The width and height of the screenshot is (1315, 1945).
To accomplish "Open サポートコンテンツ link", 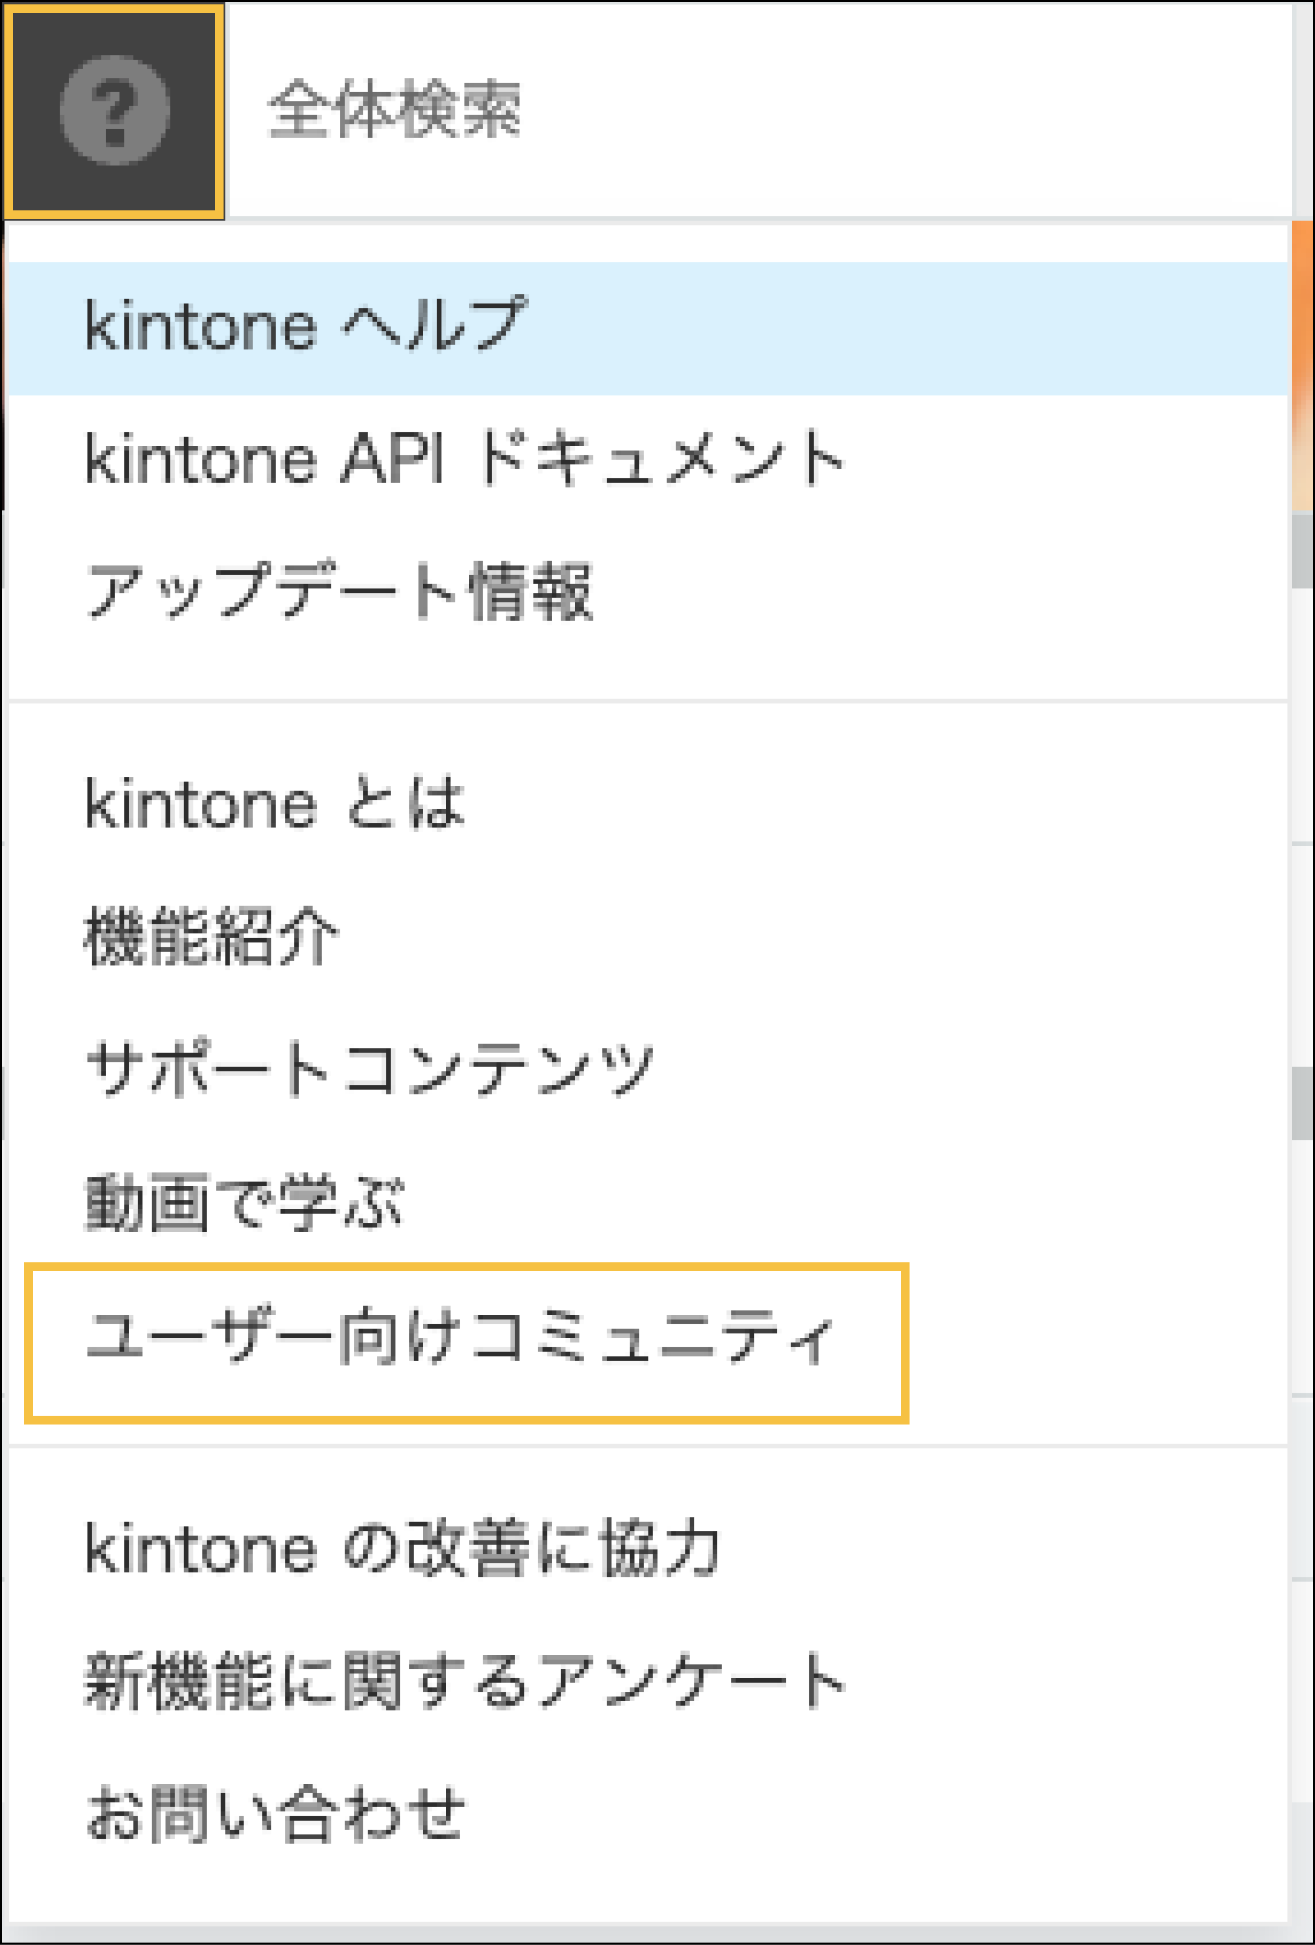I will point(369,1069).
